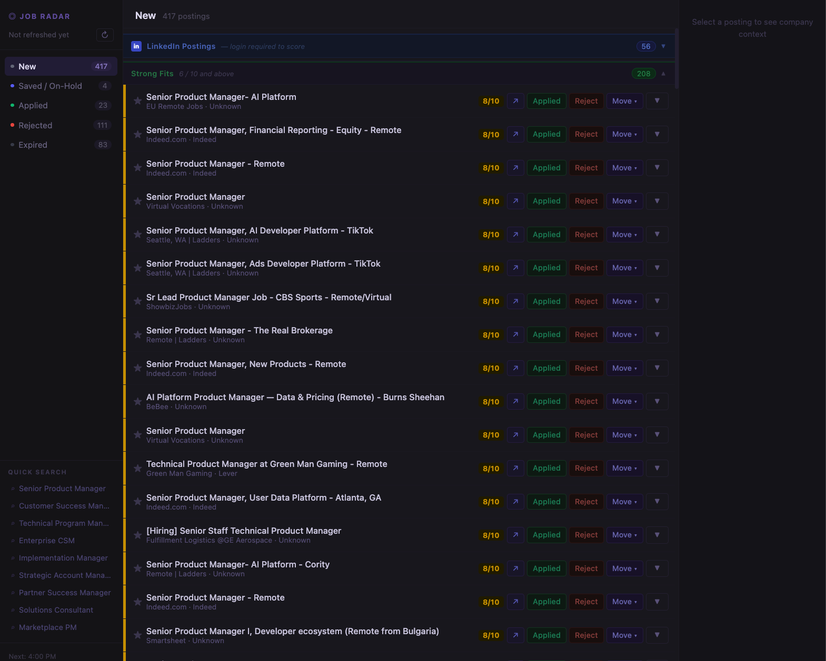
Task: Open external link for Financial Reporting - Equity posting
Action: pos(515,134)
